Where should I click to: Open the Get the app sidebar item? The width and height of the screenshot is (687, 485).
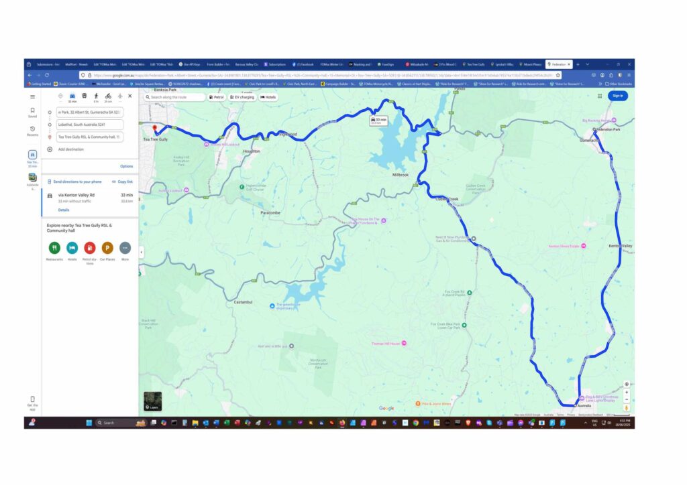coord(32,403)
